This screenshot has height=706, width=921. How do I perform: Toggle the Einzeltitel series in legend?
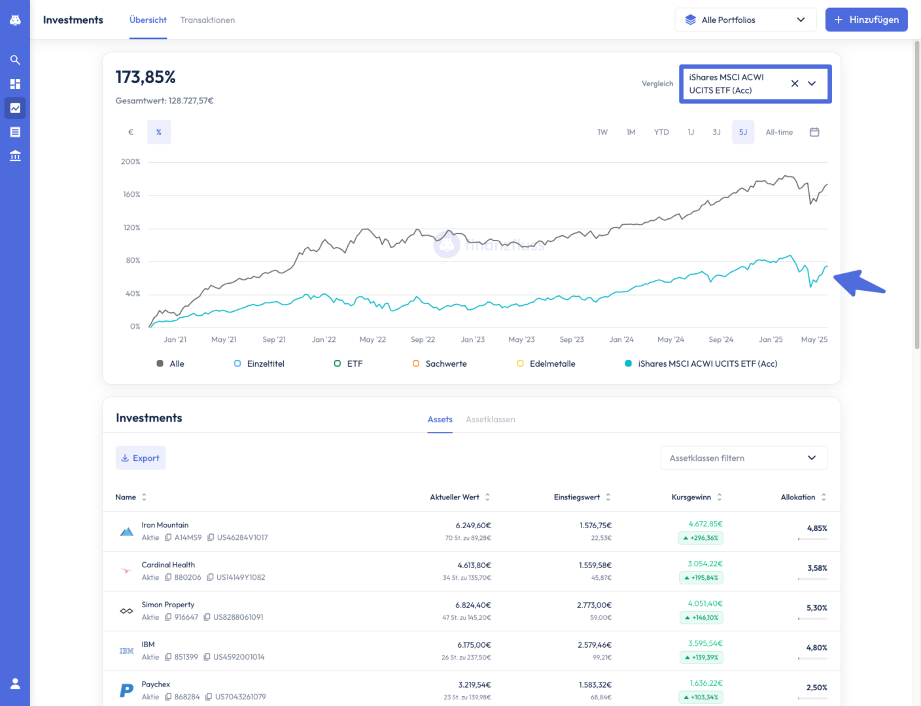point(259,363)
